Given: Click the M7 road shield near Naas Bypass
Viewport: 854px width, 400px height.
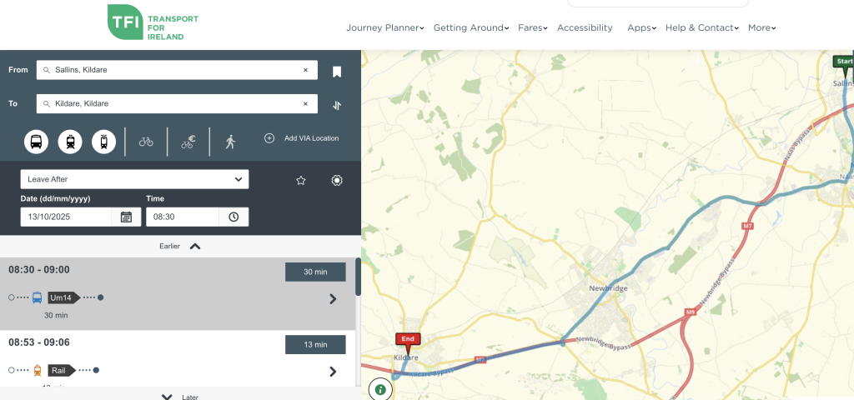Looking at the screenshot, I should point(748,225).
